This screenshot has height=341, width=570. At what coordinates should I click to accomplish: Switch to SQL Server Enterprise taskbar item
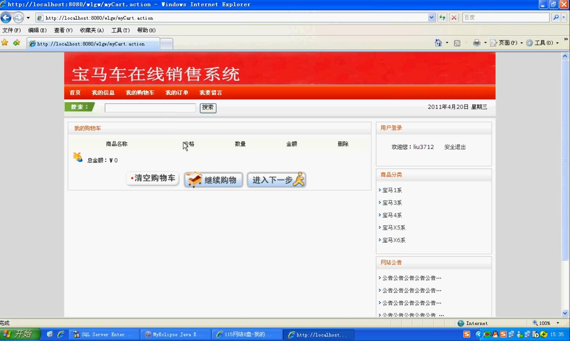(x=104, y=334)
